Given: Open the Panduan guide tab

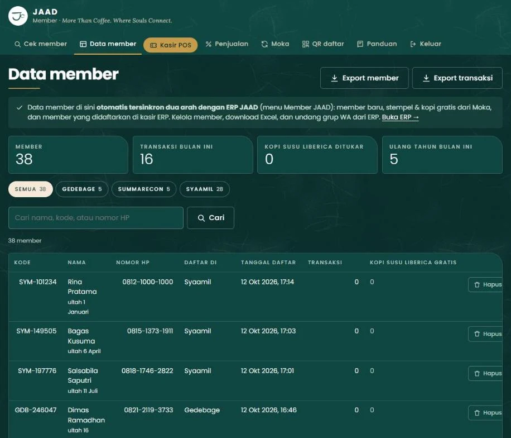Looking at the screenshot, I should (377, 44).
